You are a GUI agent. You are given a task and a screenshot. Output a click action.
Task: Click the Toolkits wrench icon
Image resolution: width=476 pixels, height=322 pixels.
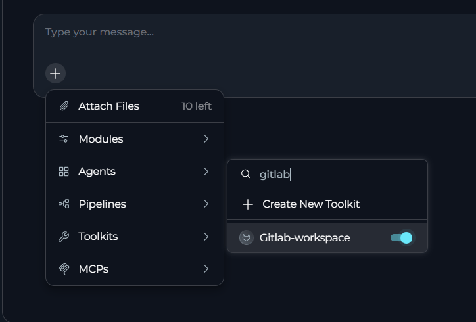coord(64,237)
